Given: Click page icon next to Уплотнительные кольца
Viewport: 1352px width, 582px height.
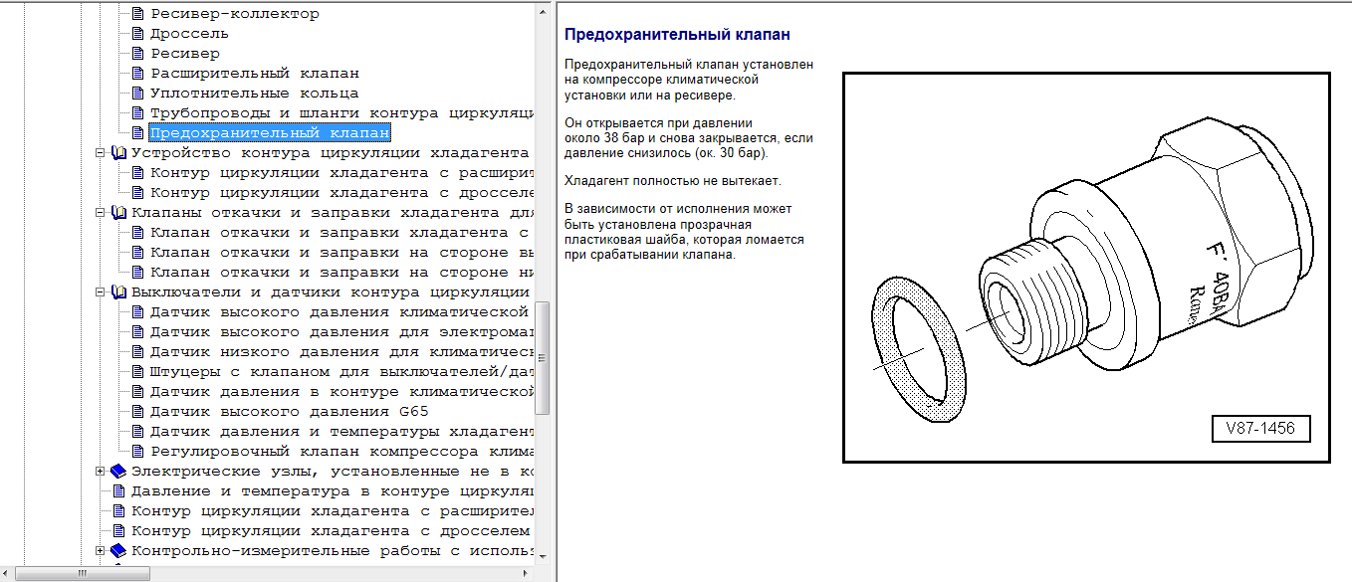Looking at the screenshot, I should [137, 94].
